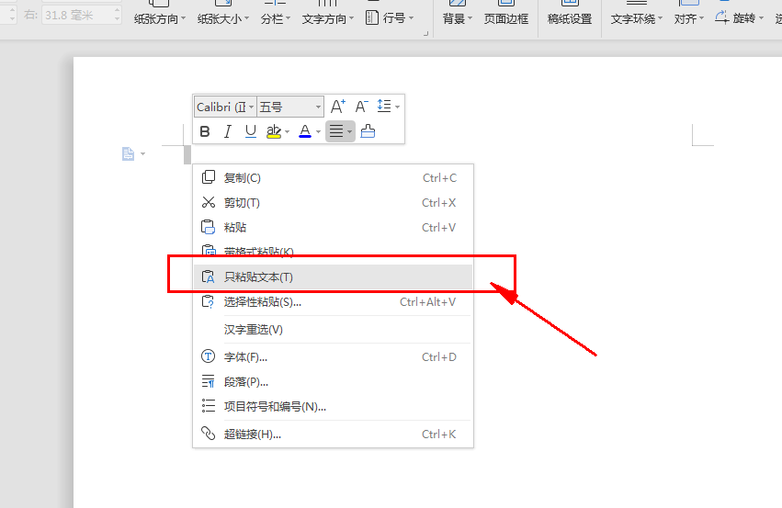Click the copy icon beside 复制(C)
The width and height of the screenshot is (782, 508).
(209, 177)
